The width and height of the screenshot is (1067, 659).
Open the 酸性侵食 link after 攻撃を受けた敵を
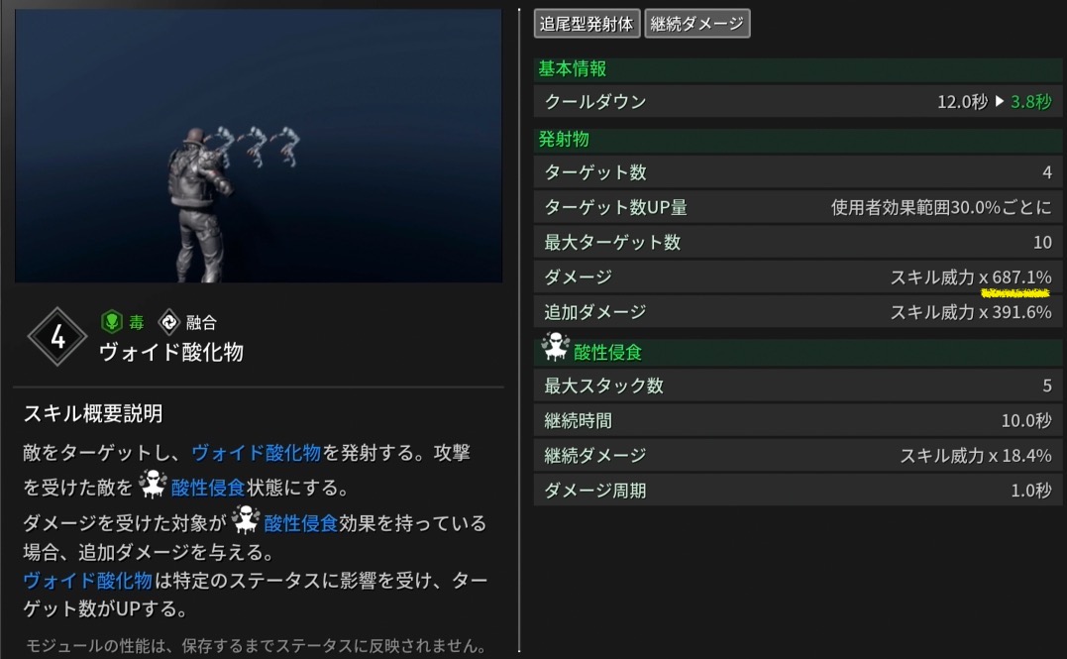point(207,489)
